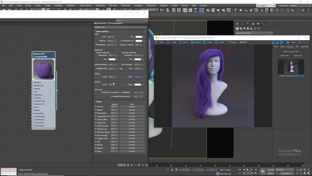Viewport: 312px width, 176px height.
Task: Click the Hair tint No Map button
Action: [132, 107]
